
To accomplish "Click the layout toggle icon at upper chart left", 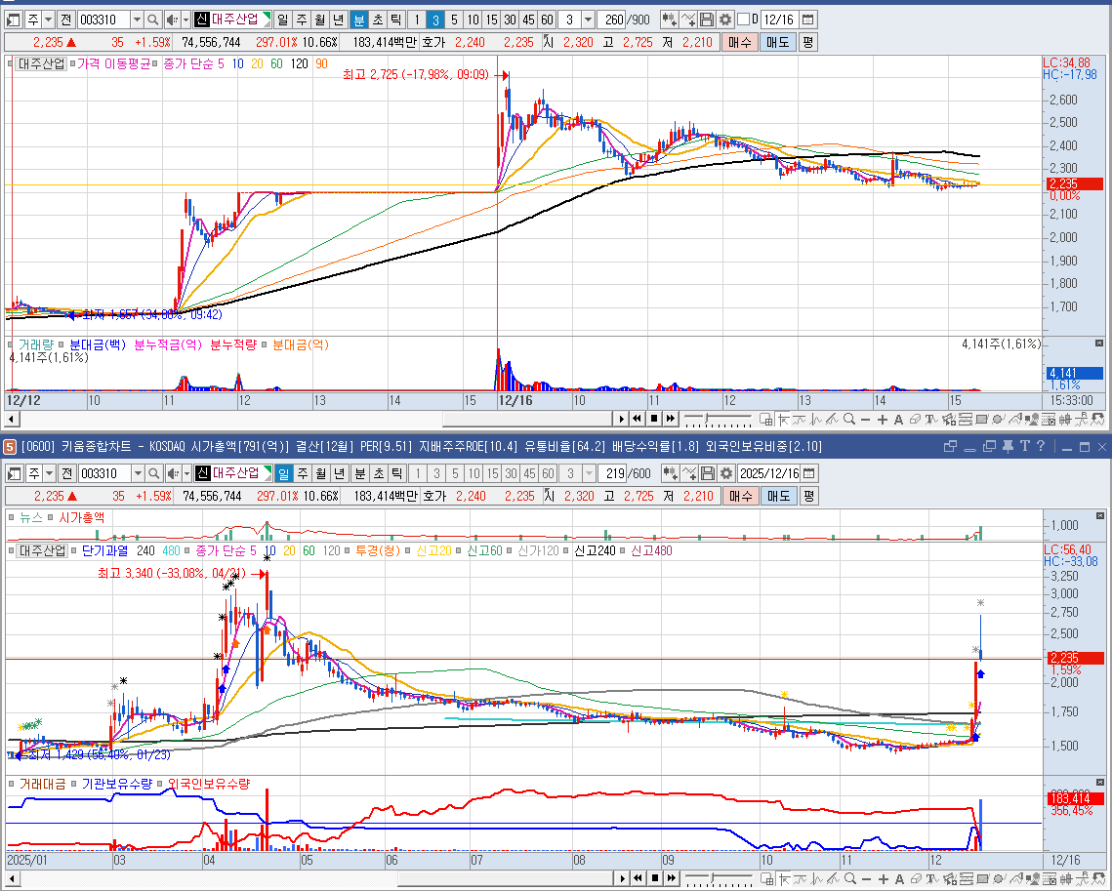I will coord(14,20).
